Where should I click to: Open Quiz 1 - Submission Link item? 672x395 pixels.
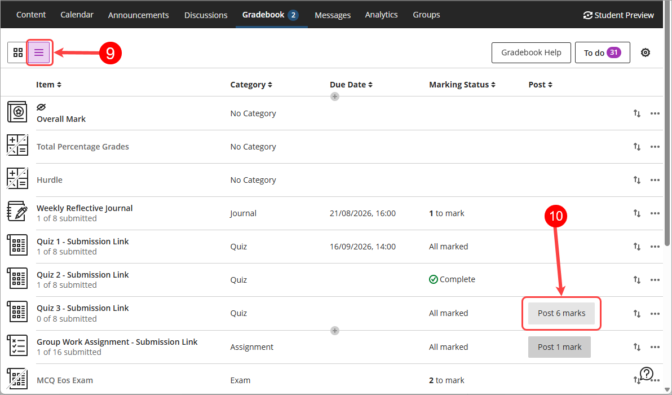tap(83, 242)
